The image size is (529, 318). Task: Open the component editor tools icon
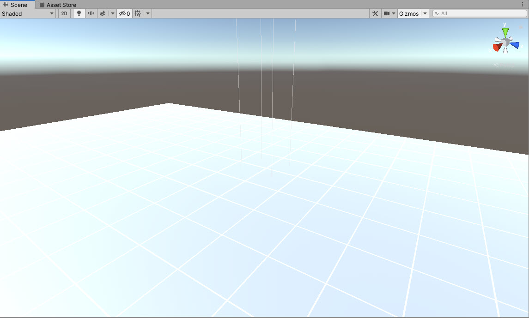tap(375, 13)
